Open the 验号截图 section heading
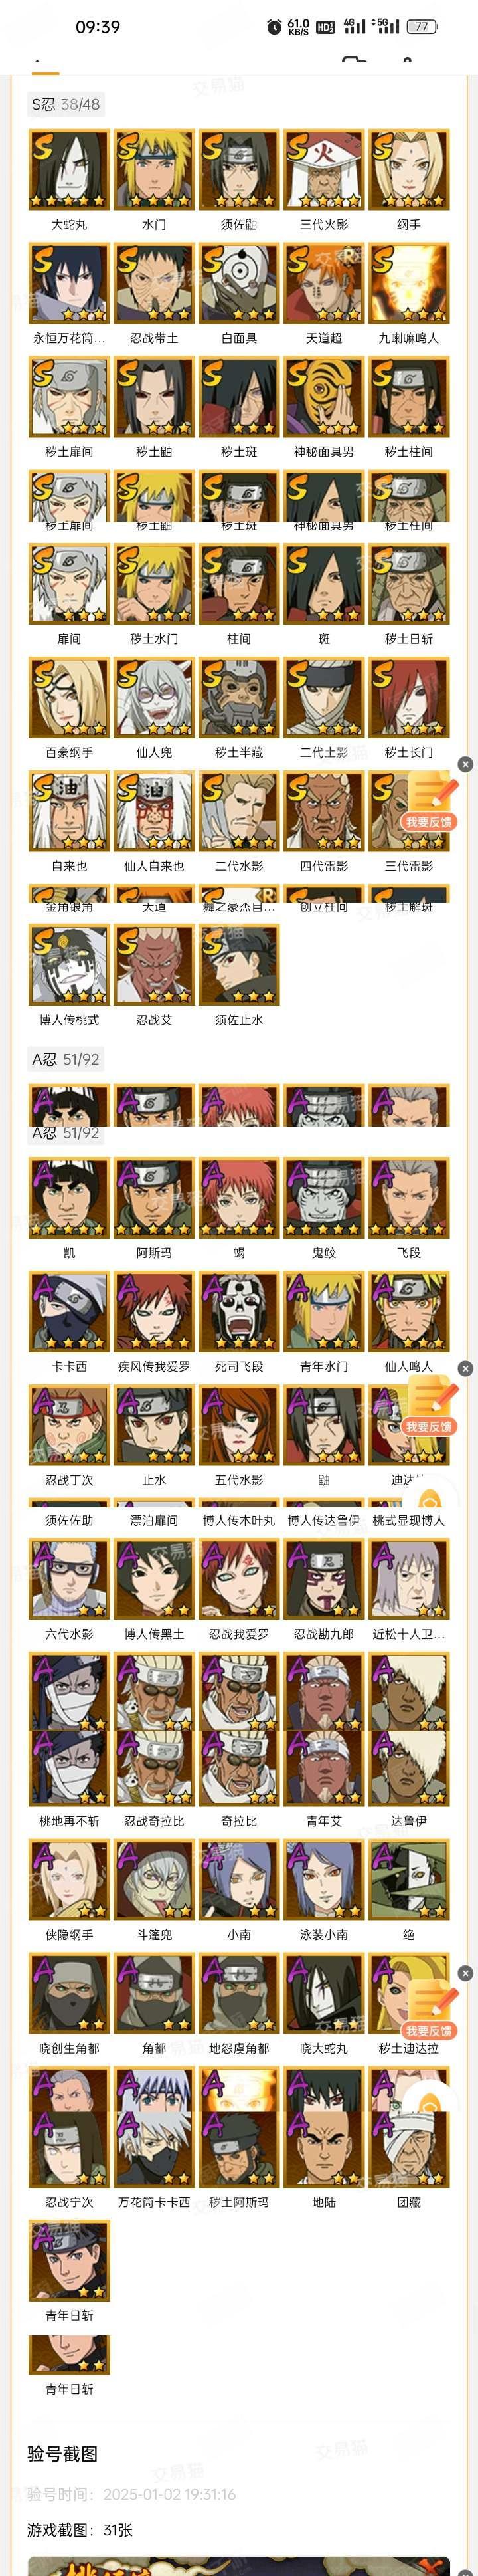This screenshot has height=2576, width=478. (x=62, y=2453)
